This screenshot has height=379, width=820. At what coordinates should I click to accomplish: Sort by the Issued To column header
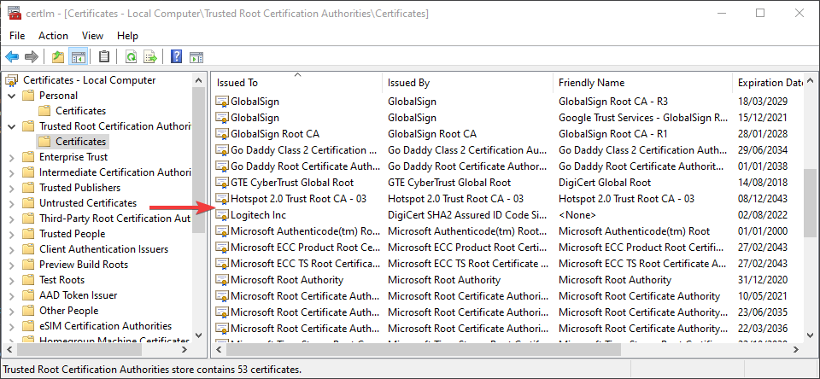click(x=297, y=83)
